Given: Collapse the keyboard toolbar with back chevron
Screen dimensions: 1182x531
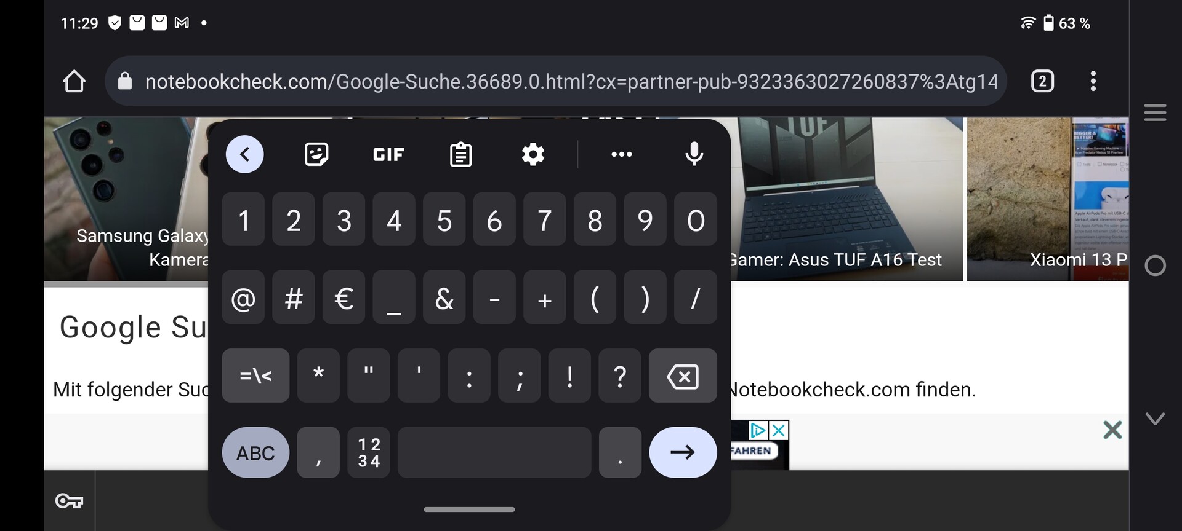Looking at the screenshot, I should click(244, 154).
